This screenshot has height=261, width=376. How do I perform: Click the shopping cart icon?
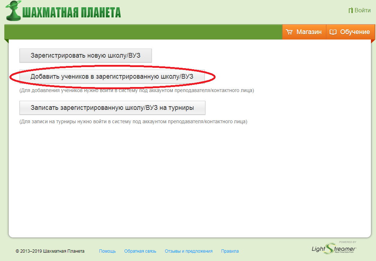[x=289, y=32]
